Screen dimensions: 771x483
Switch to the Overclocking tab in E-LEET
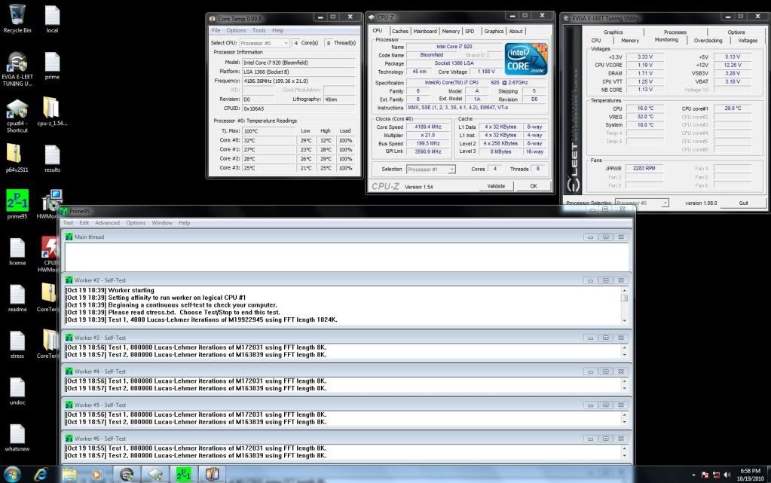click(x=708, y=41)
